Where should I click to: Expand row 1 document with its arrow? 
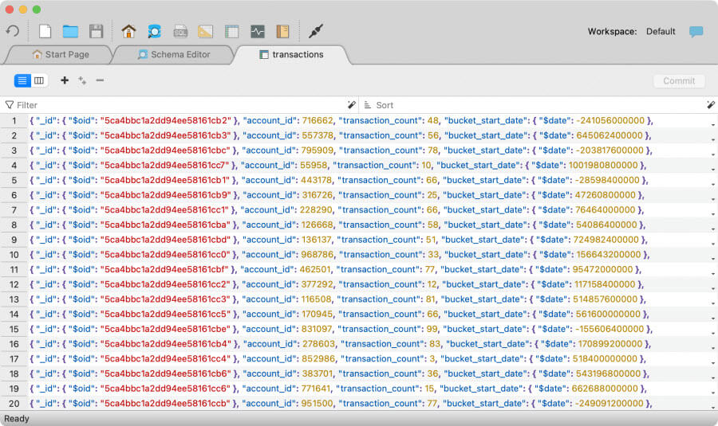click(712, 123)
